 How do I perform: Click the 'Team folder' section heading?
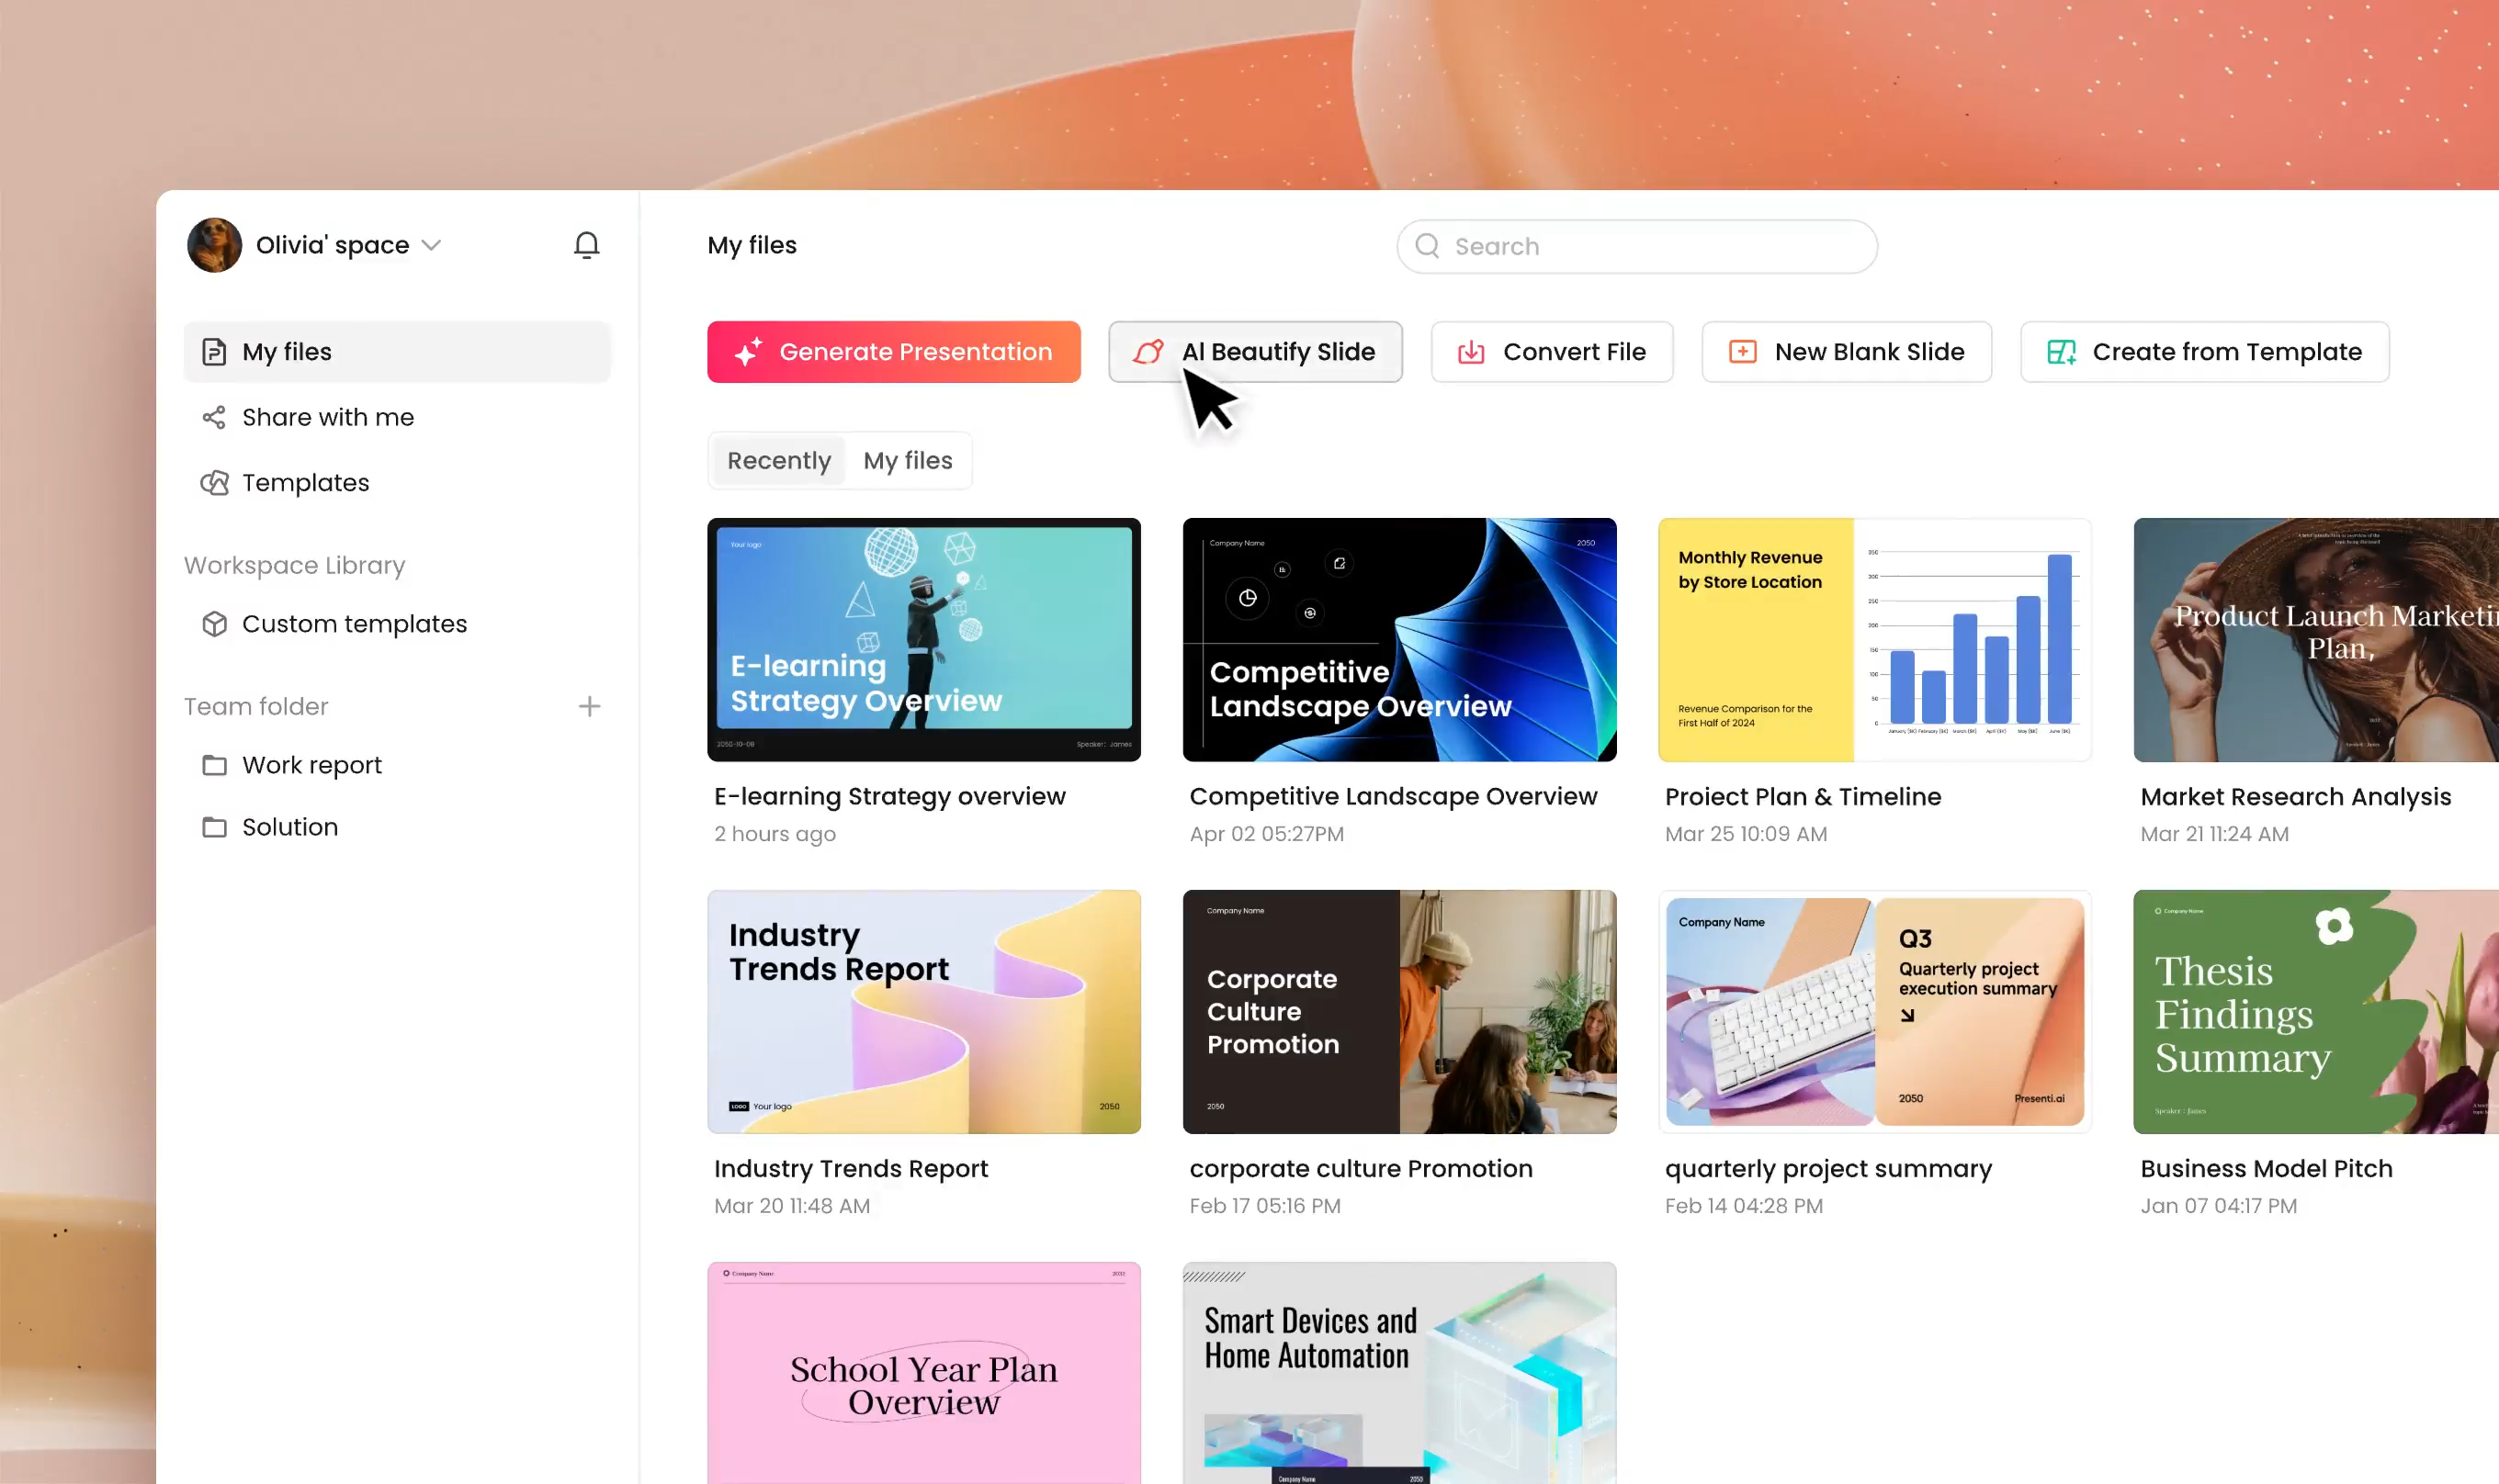(x=255, y=707)
